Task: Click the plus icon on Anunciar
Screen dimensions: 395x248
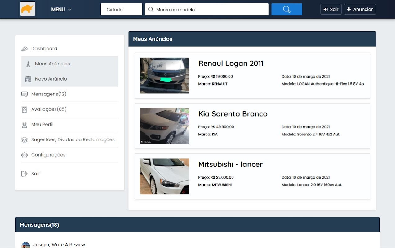Action: coord(349,9)
